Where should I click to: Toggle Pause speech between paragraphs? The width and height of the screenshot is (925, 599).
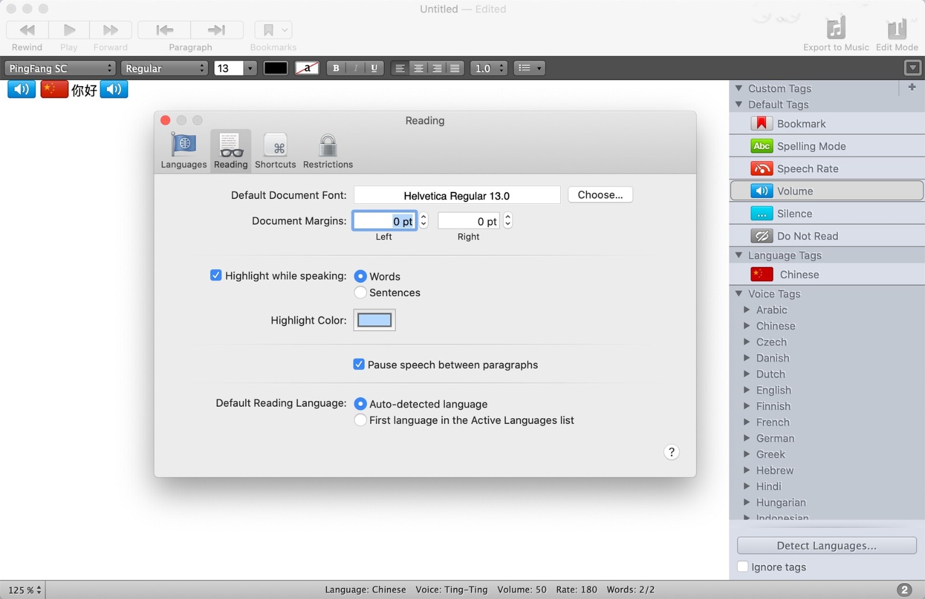(x=359, y=364)
